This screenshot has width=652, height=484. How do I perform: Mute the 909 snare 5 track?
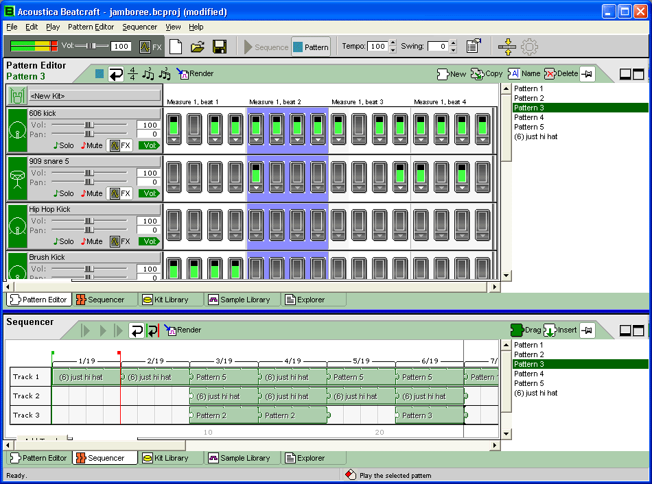pos(91,193)
